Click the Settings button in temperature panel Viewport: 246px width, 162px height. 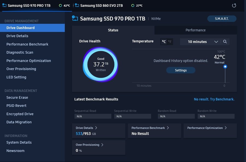(x=181, y=70)
